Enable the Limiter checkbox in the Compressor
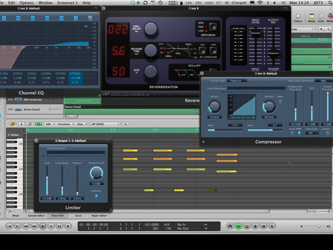The width and height of the screenshot is (333, 250). (x=328, y=133)
